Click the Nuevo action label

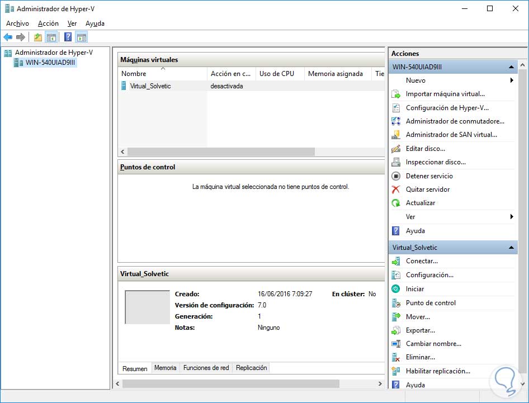[415, 80]
